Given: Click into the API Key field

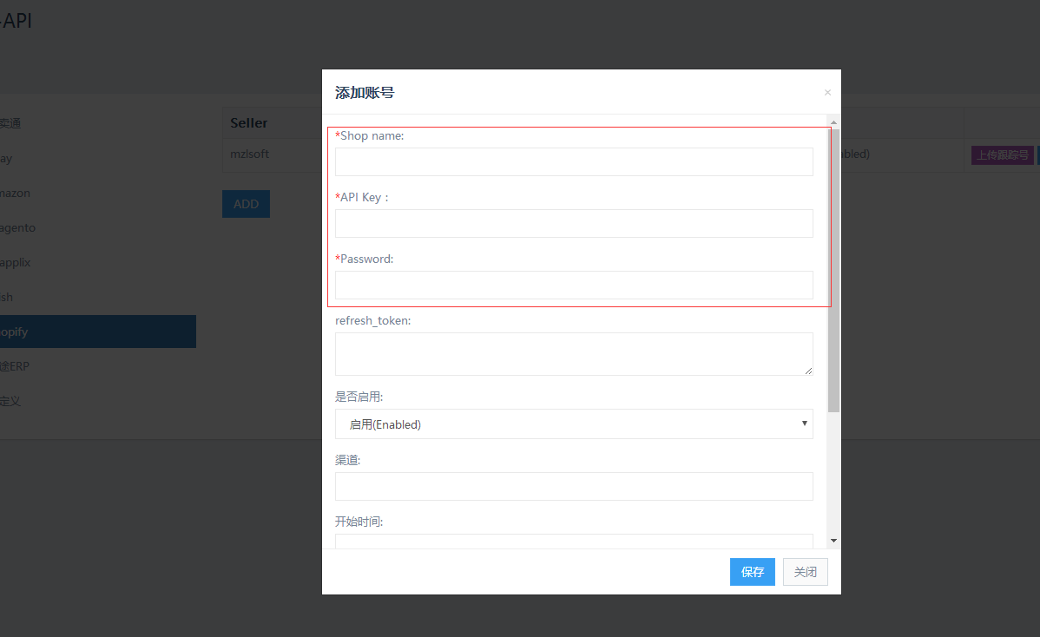Looking at the screenshot, I should click(x=574, y=223).
